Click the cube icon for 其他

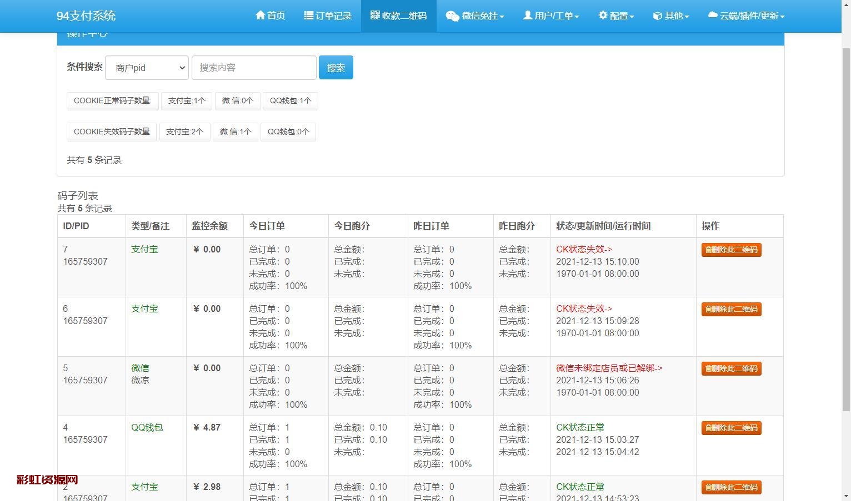[x=657, y=16]
